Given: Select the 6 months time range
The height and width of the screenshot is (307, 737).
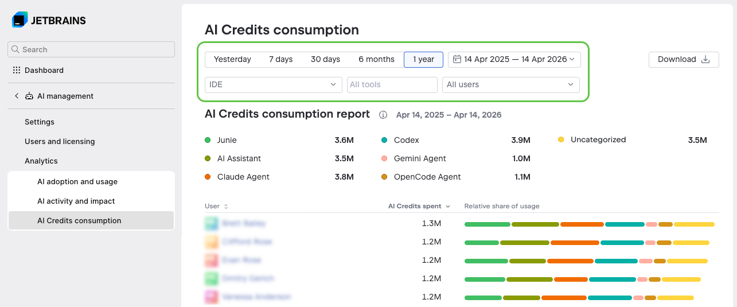Looking at the screenshot, I should tap(376, 59).
